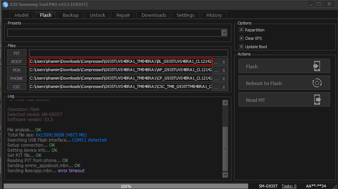Click the 'Operation: Flash' log line

click(x=23, y=109)
